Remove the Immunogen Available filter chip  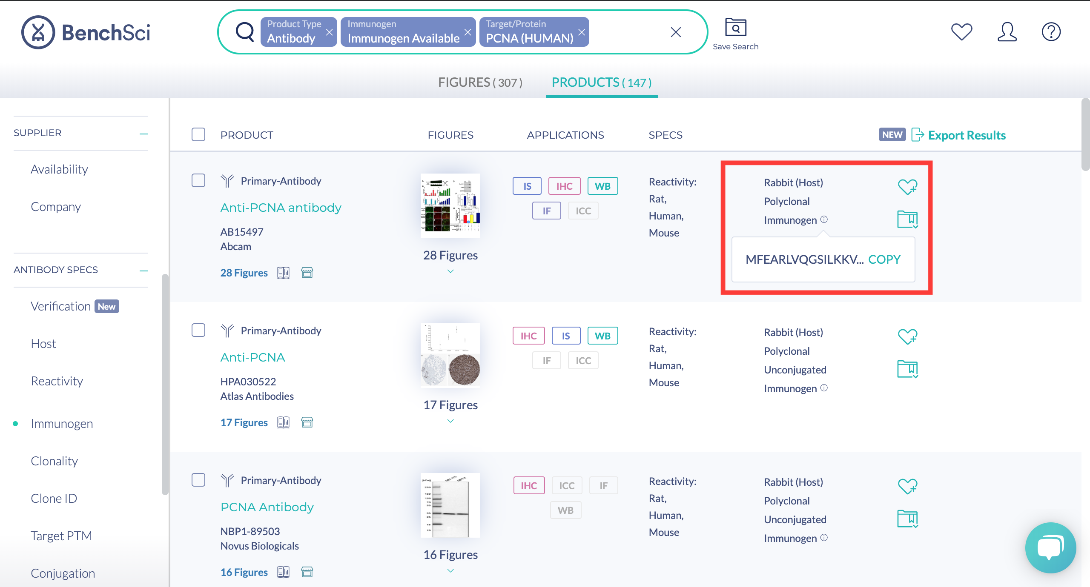click(x=468, y=32)
